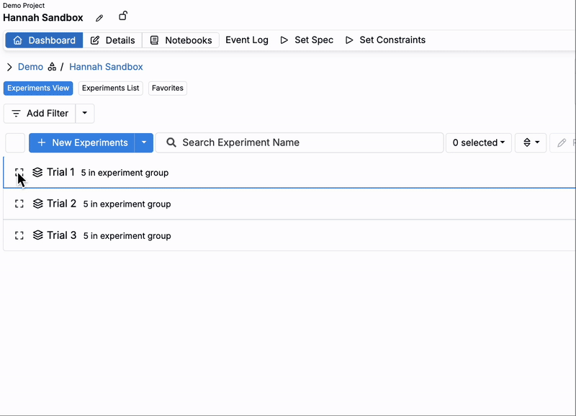Screen dimensions: 576x416
Task: Click the unlock padlock icon
Action: pyautogui.click(x=123, y=17)
